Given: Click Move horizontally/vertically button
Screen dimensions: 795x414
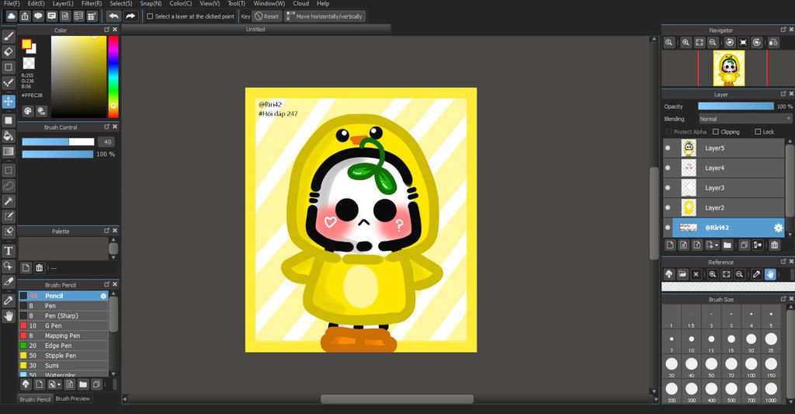Looking at the screenshot, I should pyautogui.click(x=325, y=16).
